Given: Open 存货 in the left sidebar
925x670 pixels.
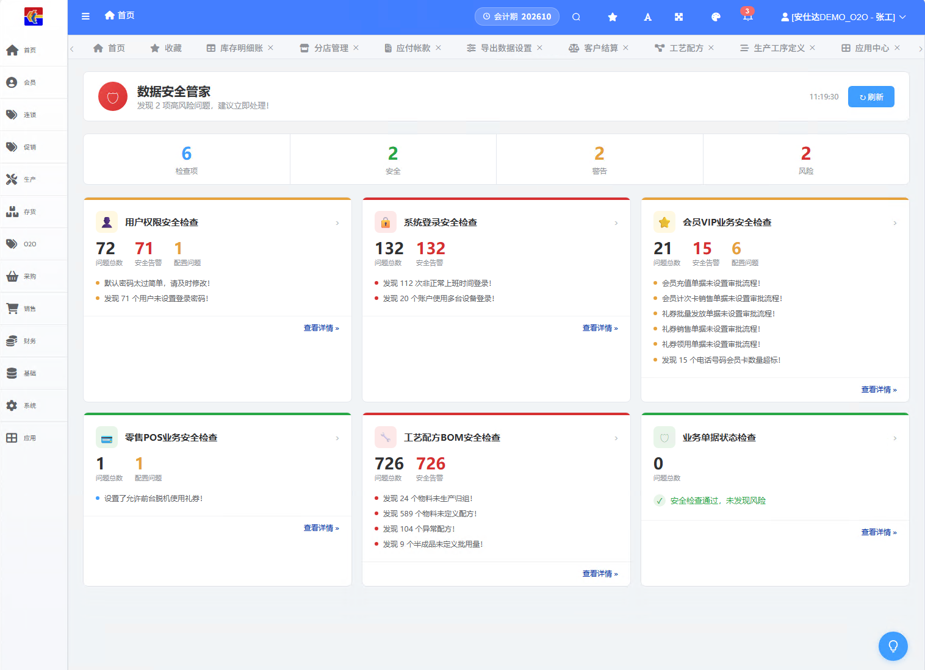Looking at the screenshot, I should coord(34,212).
